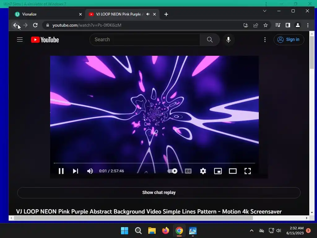Close the YouTube tab
The width and height of the screenshot is (317, 238).
point(154,14)
